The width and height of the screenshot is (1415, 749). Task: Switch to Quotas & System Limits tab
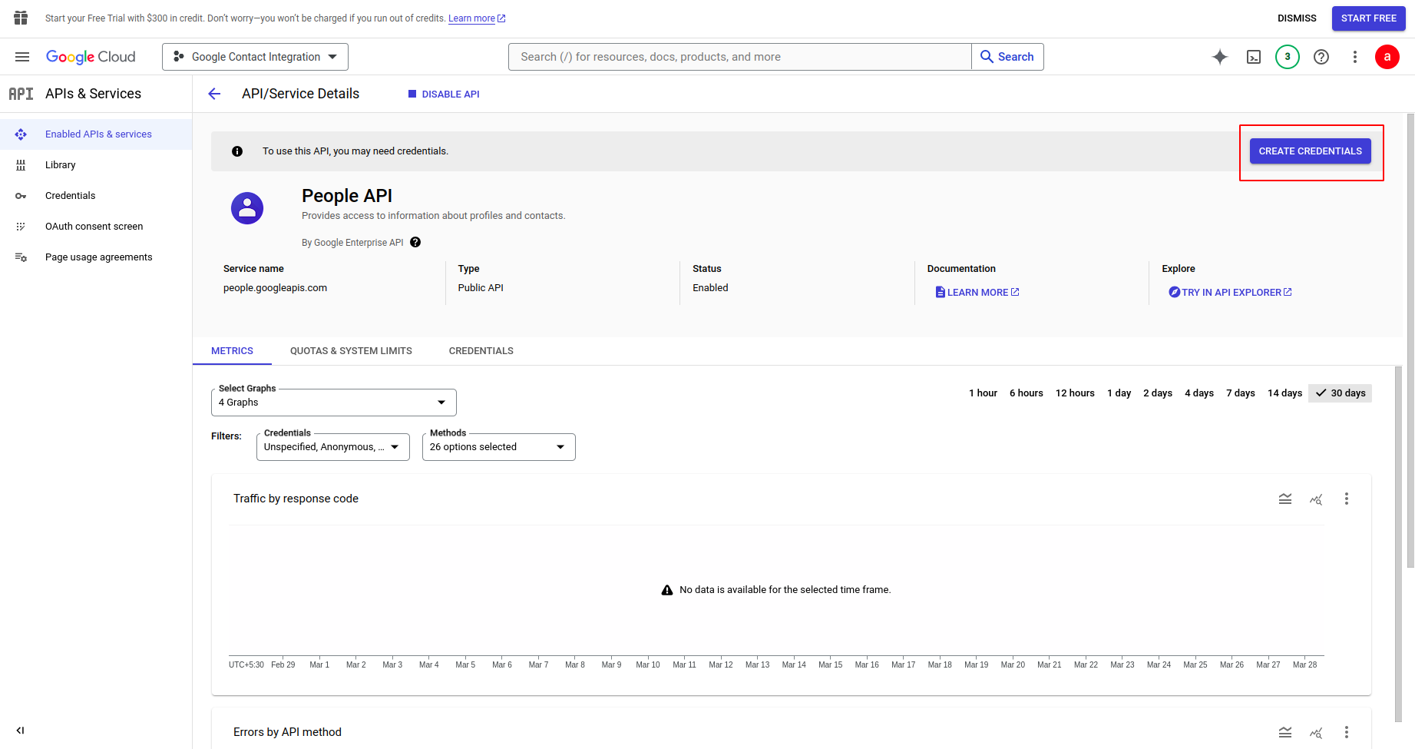coord(351,351)
